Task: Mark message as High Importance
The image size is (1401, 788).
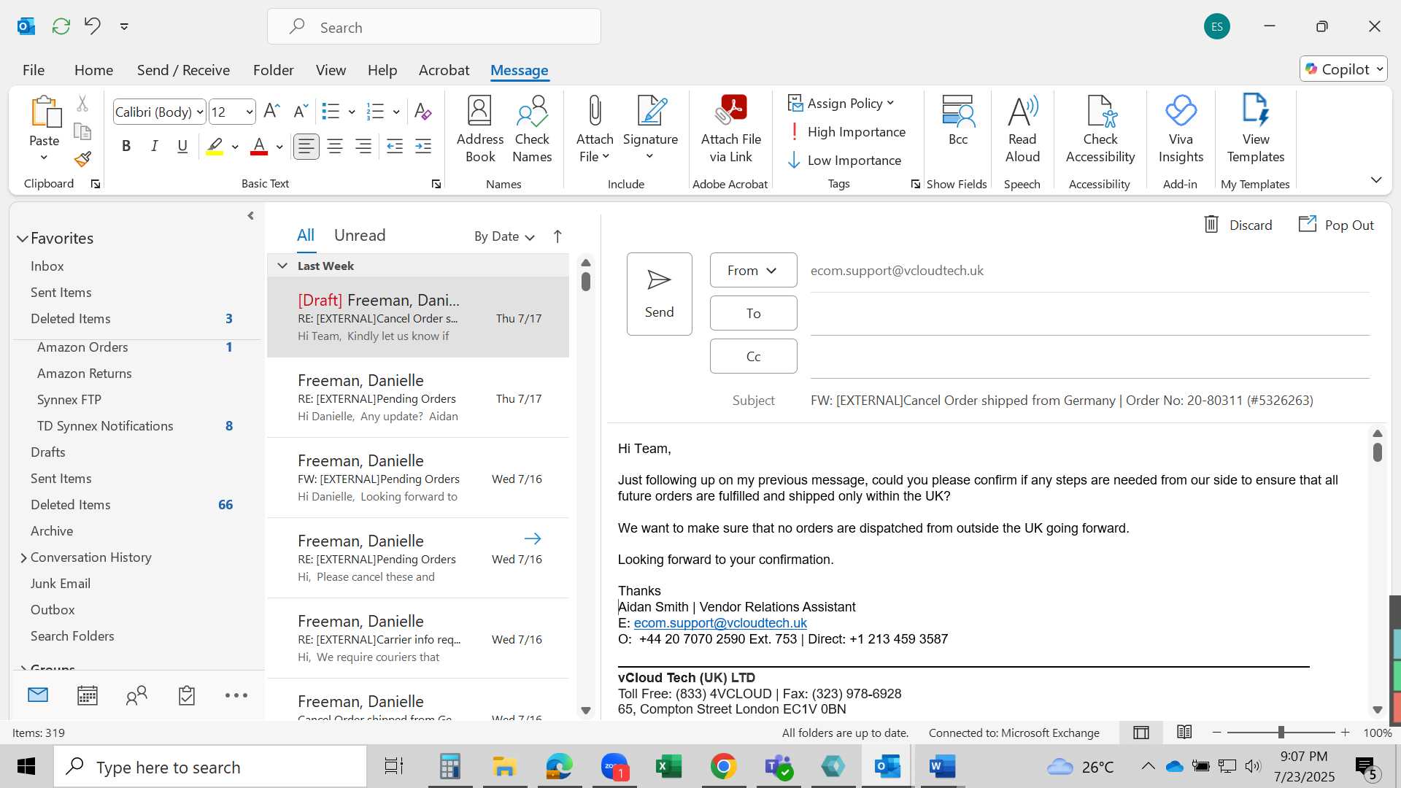Action: tap(847, 132)
